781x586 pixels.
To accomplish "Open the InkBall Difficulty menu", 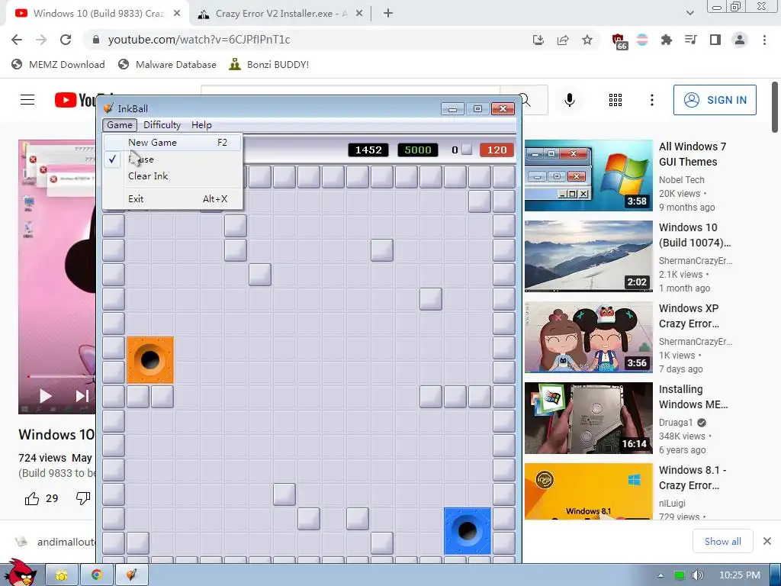I will pos(162,124).
